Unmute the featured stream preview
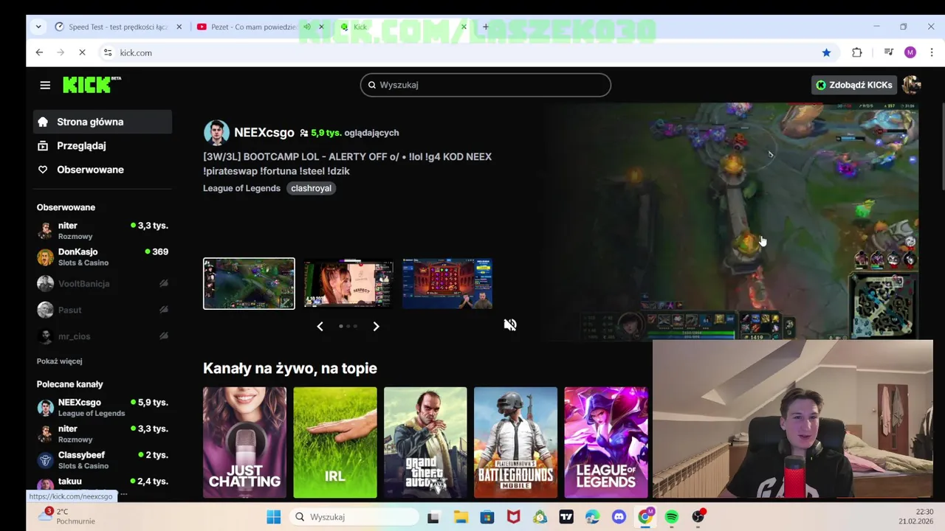 click(x=510, y=324)
